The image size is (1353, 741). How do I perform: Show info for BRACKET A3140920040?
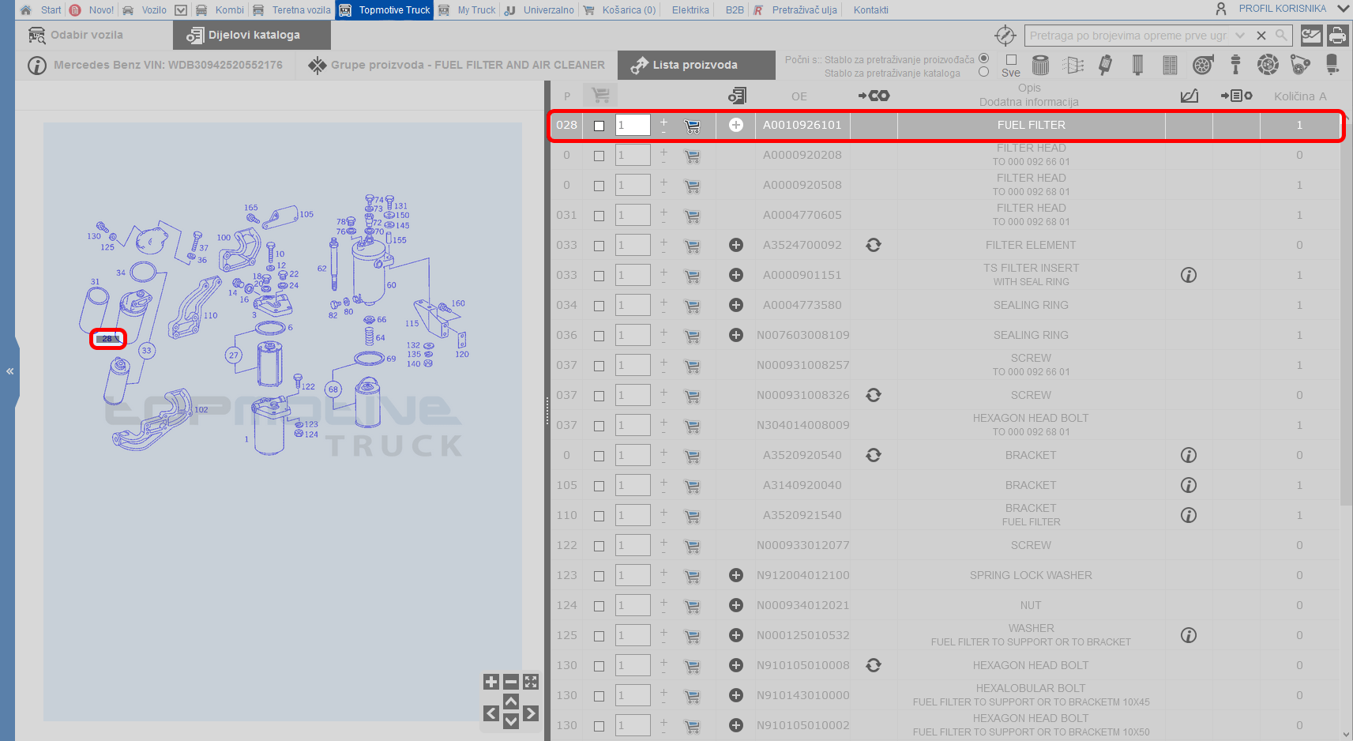click(x=1189, y=485)
